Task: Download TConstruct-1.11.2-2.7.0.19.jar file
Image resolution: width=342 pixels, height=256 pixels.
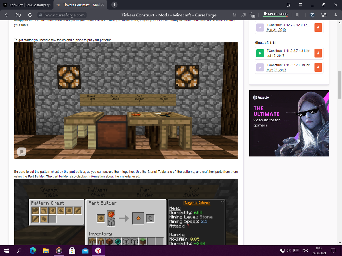Action: (318, 67)
